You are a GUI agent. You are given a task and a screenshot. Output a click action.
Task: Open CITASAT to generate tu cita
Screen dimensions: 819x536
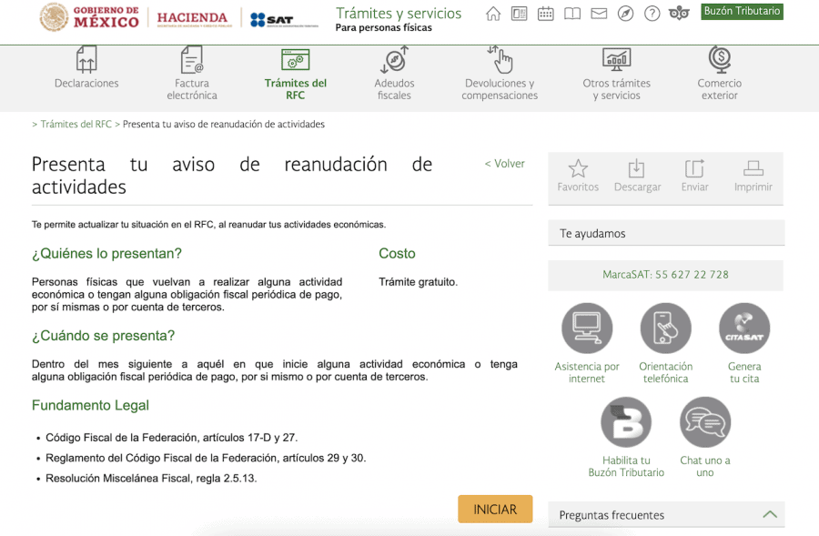744,328
